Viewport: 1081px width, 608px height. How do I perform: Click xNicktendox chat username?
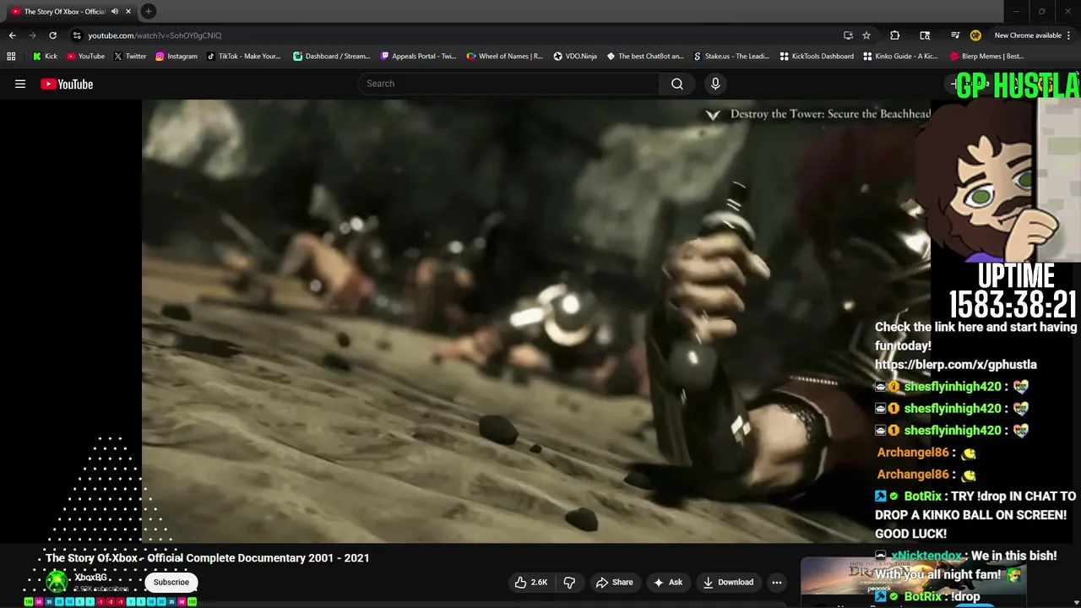point(926,556)
